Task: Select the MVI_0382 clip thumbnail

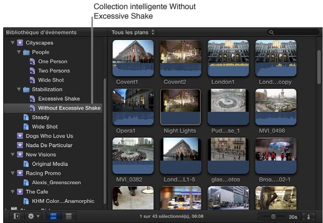Action: [133, 156]
